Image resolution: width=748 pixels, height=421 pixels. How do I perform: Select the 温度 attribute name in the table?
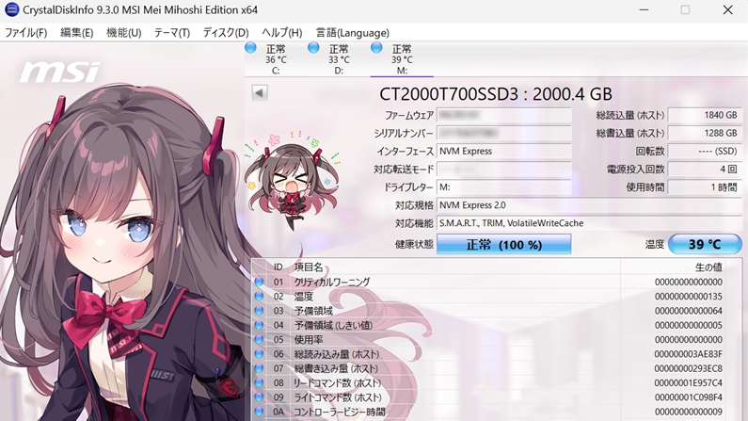pyautogui.click(x=303, y=297)
